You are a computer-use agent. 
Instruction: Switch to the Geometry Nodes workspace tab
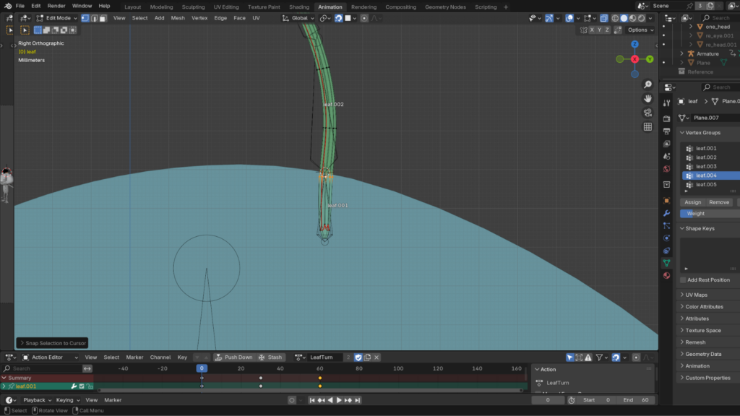(x=445, y=7)
